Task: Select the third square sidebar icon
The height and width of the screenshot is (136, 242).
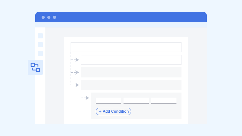Action: pos(40,54)
